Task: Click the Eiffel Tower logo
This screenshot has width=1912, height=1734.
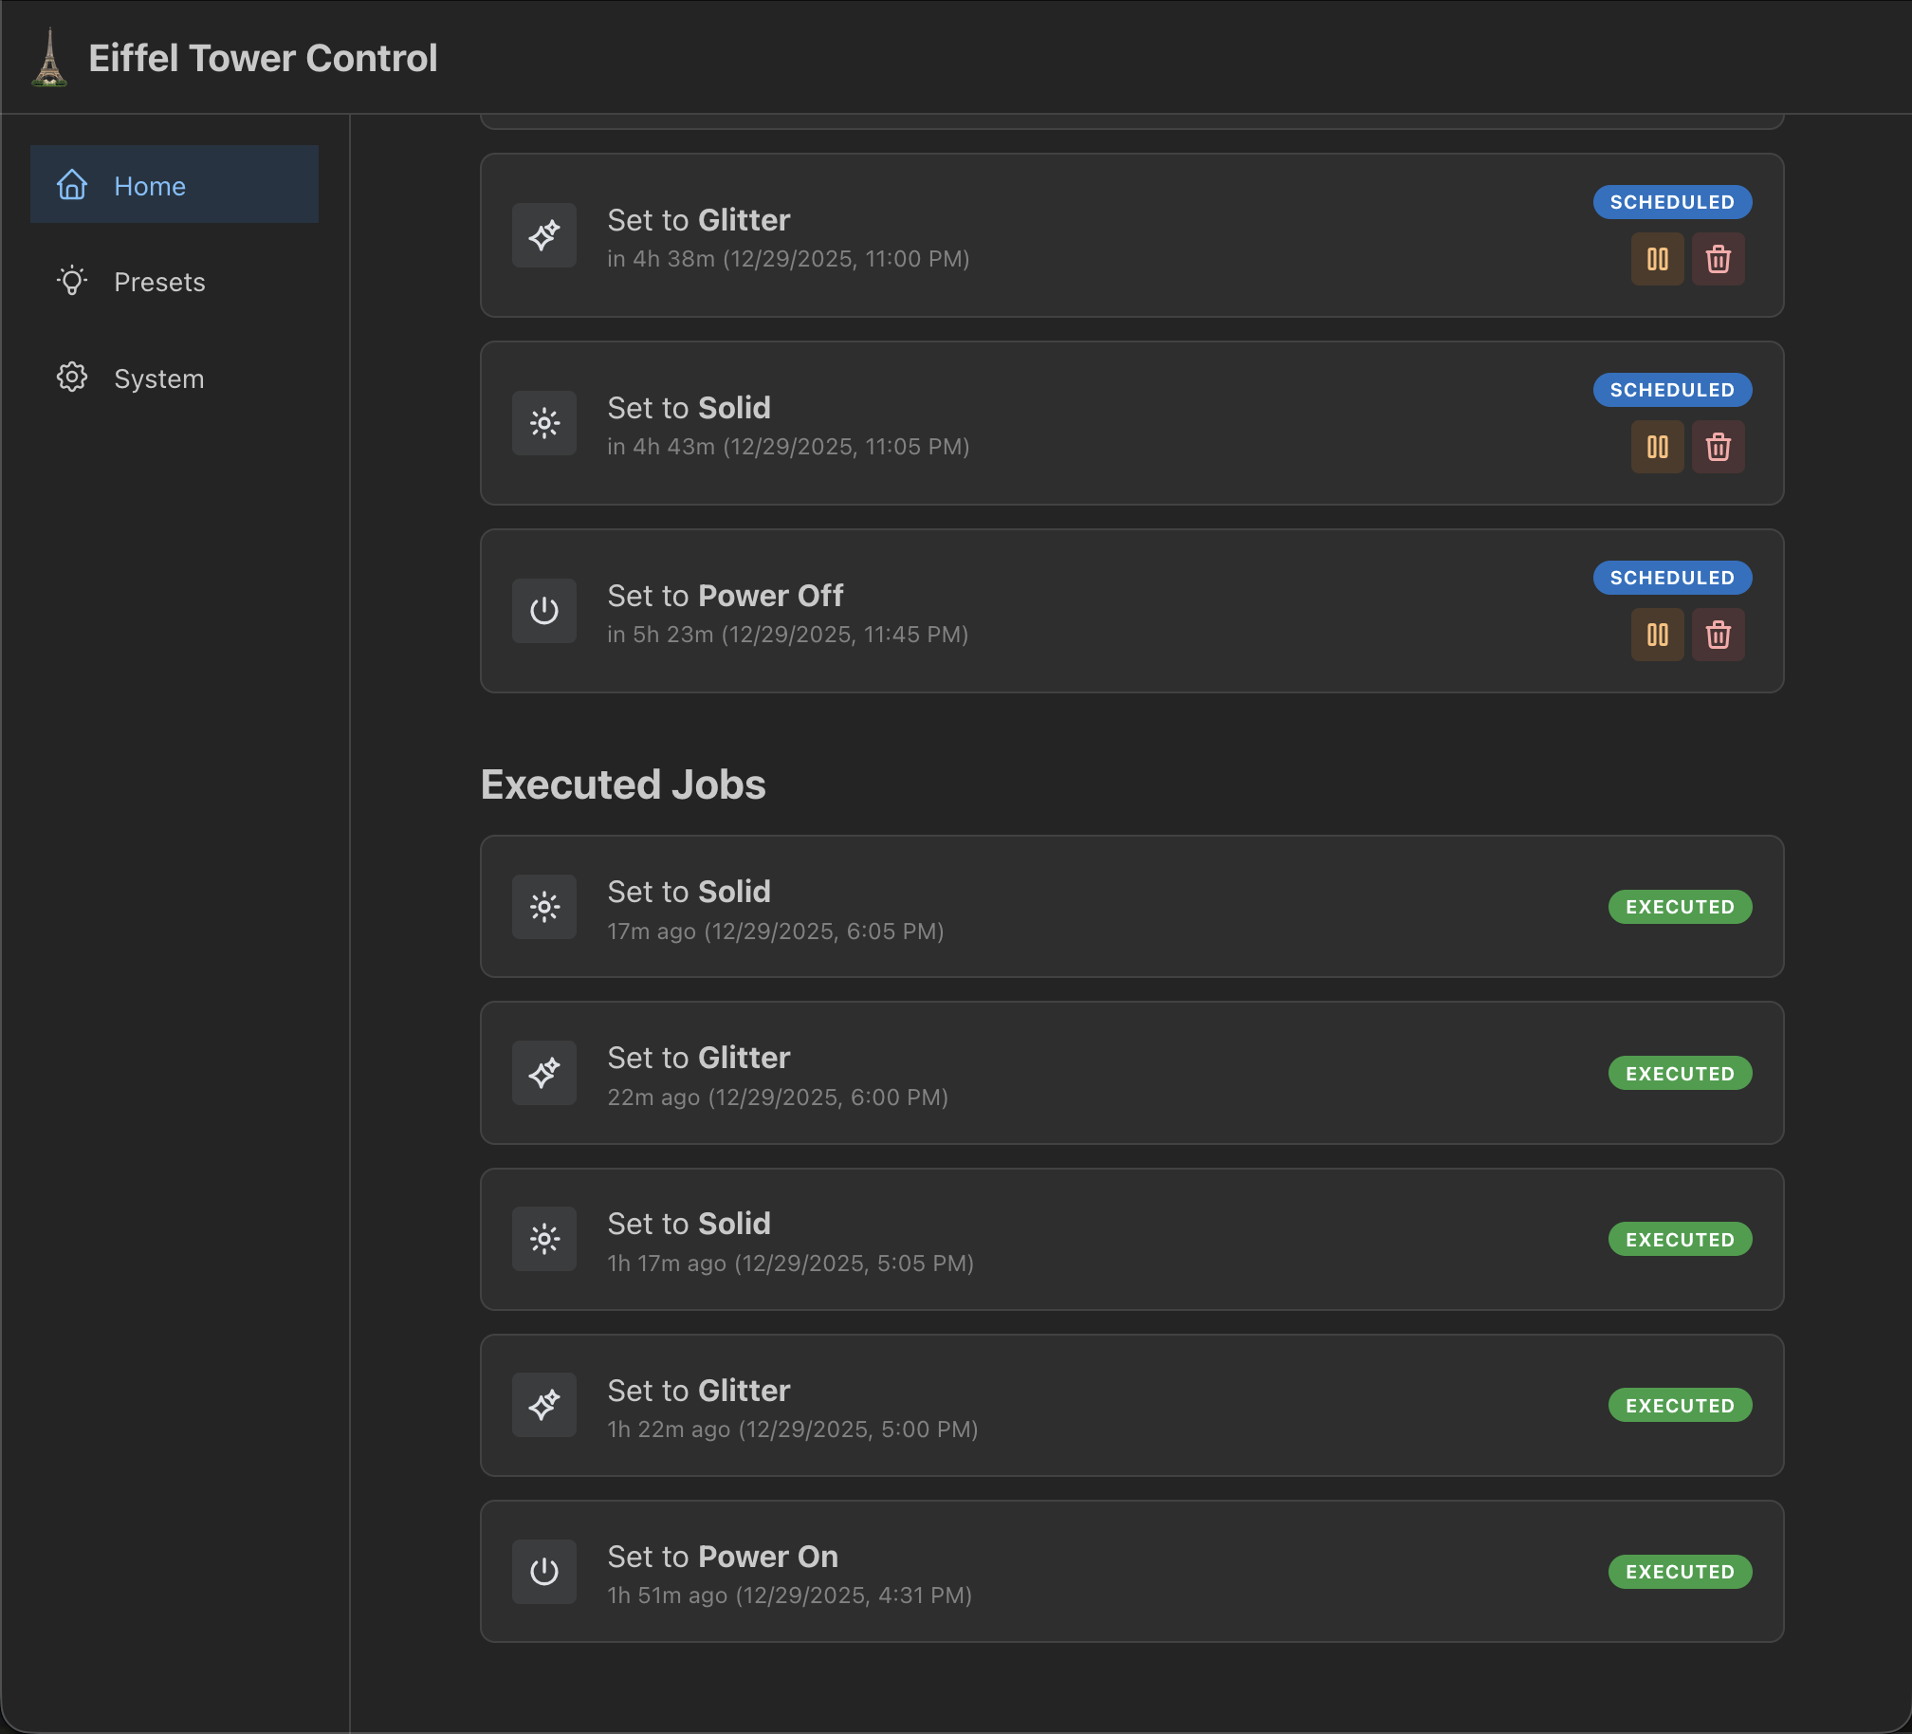Action: [x=51, y=57]
